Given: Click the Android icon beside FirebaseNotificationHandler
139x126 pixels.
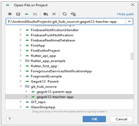Looking at the screenshot, I should coord(27,30).
